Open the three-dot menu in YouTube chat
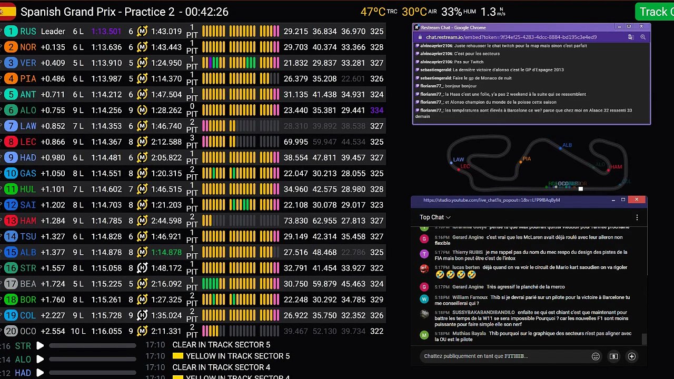The image size is (674, 379). click(x=637, y=217)
